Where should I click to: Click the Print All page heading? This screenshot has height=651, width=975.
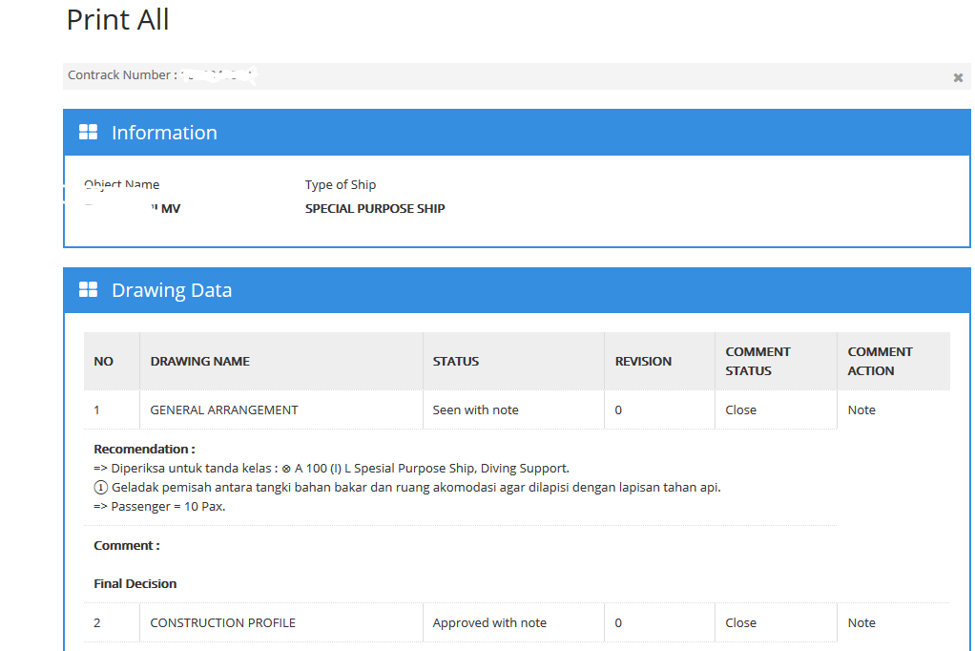117,20
